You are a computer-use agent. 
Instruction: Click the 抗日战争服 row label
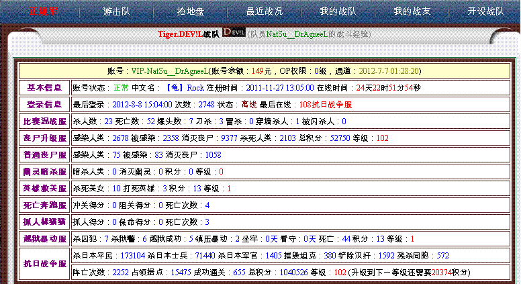44,264
